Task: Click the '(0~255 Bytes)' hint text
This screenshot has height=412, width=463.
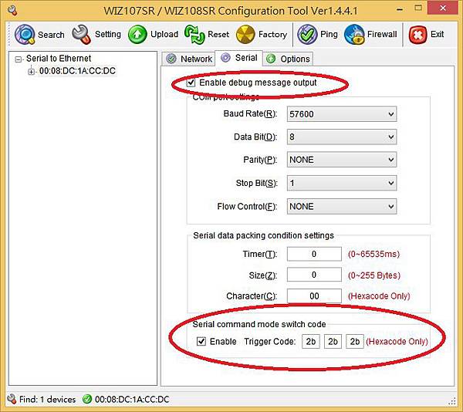Action: (374, 275)
